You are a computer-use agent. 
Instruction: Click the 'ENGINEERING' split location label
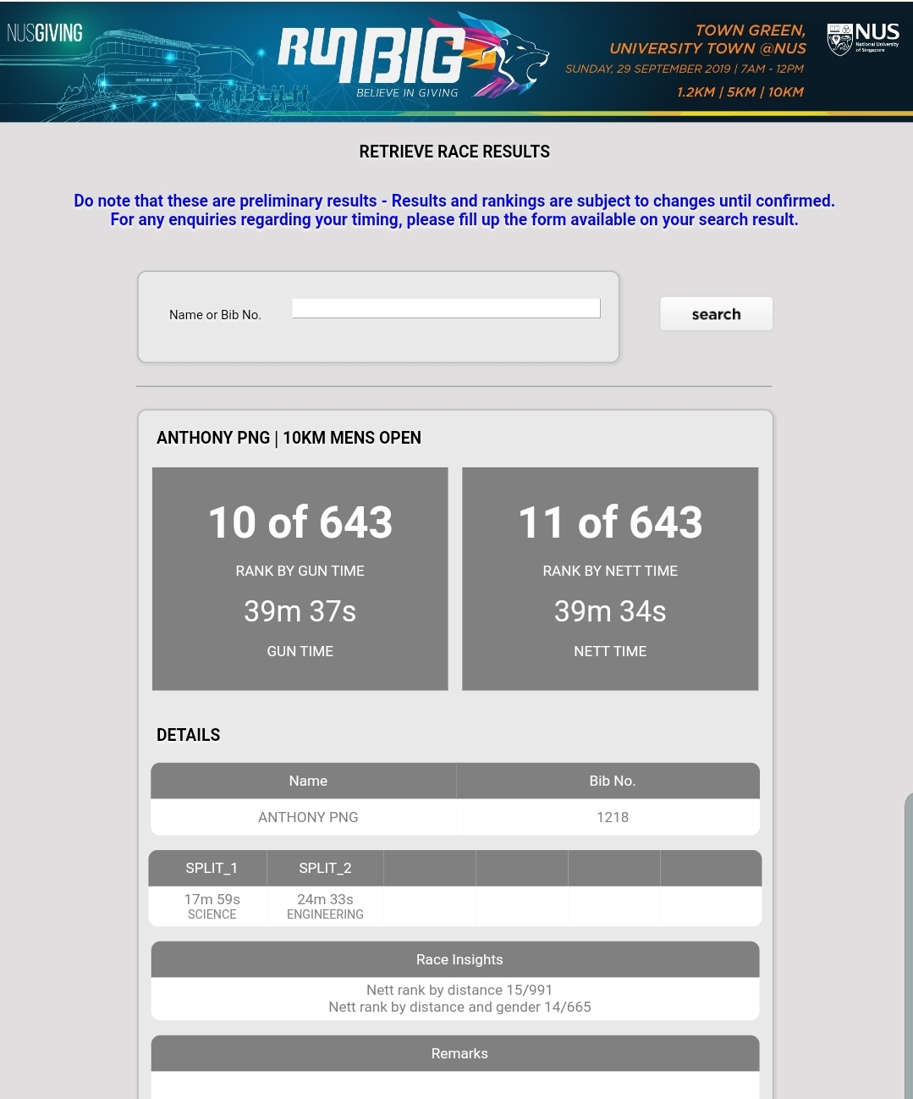pyautogui.click(x=325, y=914)
